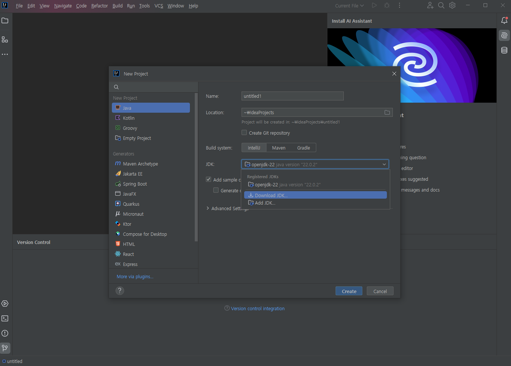Click the project Name input field
Screen dimensions: 511x366
292,96
